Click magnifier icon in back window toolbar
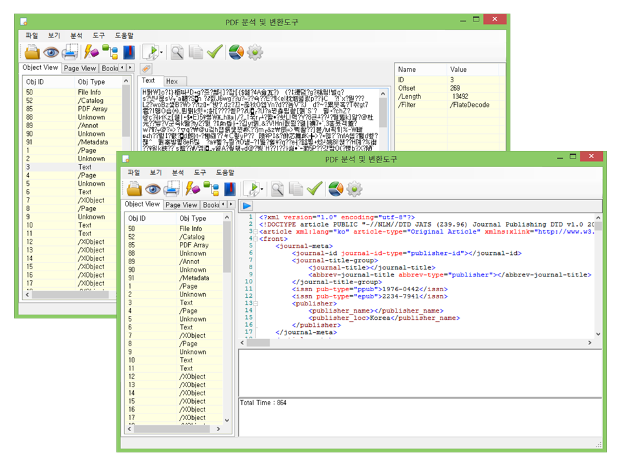Screen dimensions: 621x466 pyautogui.click(x=177, y=52)
